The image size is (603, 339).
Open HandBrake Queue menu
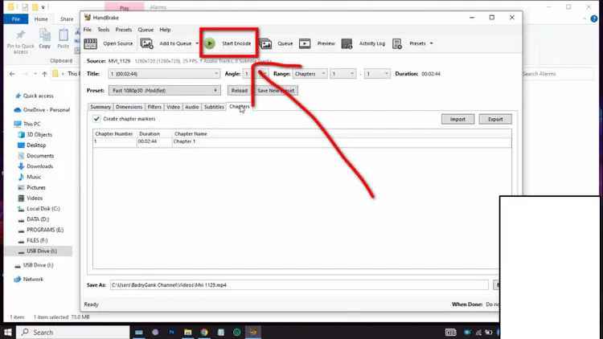coord(146,30)
